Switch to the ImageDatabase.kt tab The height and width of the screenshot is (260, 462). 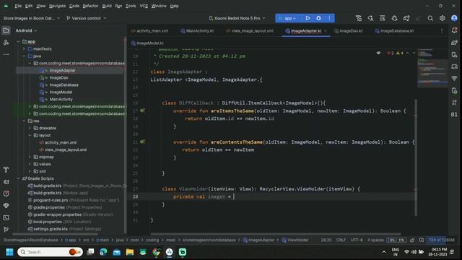coord(394,30)
